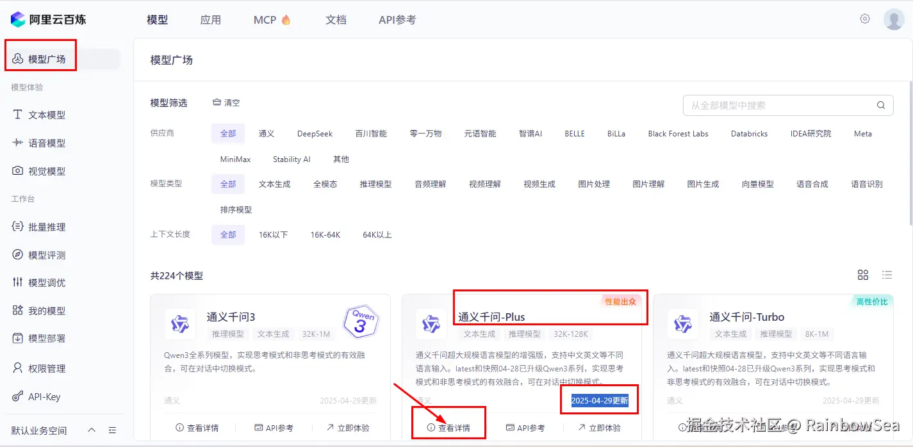Clear filters with 清空
913x447 pixels.
[226, 102]
